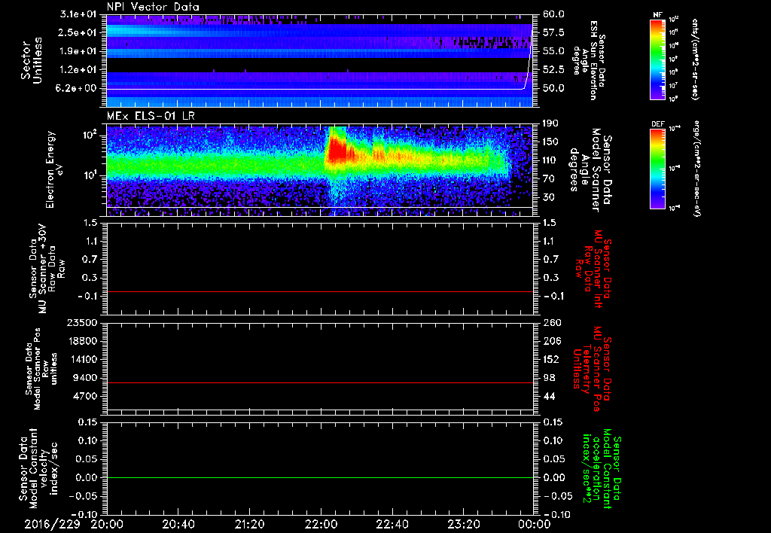771x533 pixels.
Task: Click the white sun elevation line in the NPI panel
Action: point(301,89)
